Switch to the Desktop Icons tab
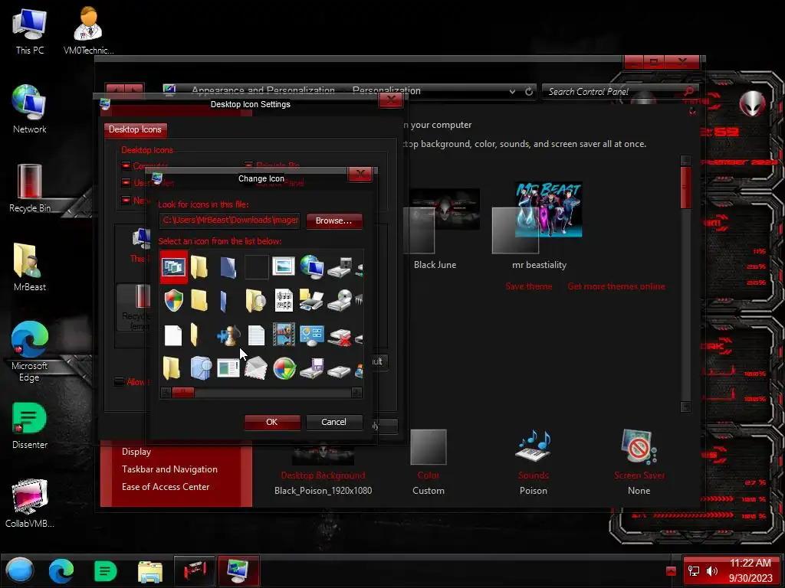Image resolution: width=785 pixels, height=588 pixels. pyautogui.click(x=135, y=129)
